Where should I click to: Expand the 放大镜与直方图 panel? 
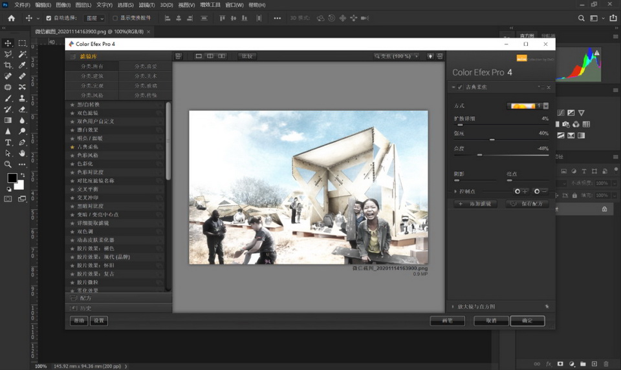[453, 307]
